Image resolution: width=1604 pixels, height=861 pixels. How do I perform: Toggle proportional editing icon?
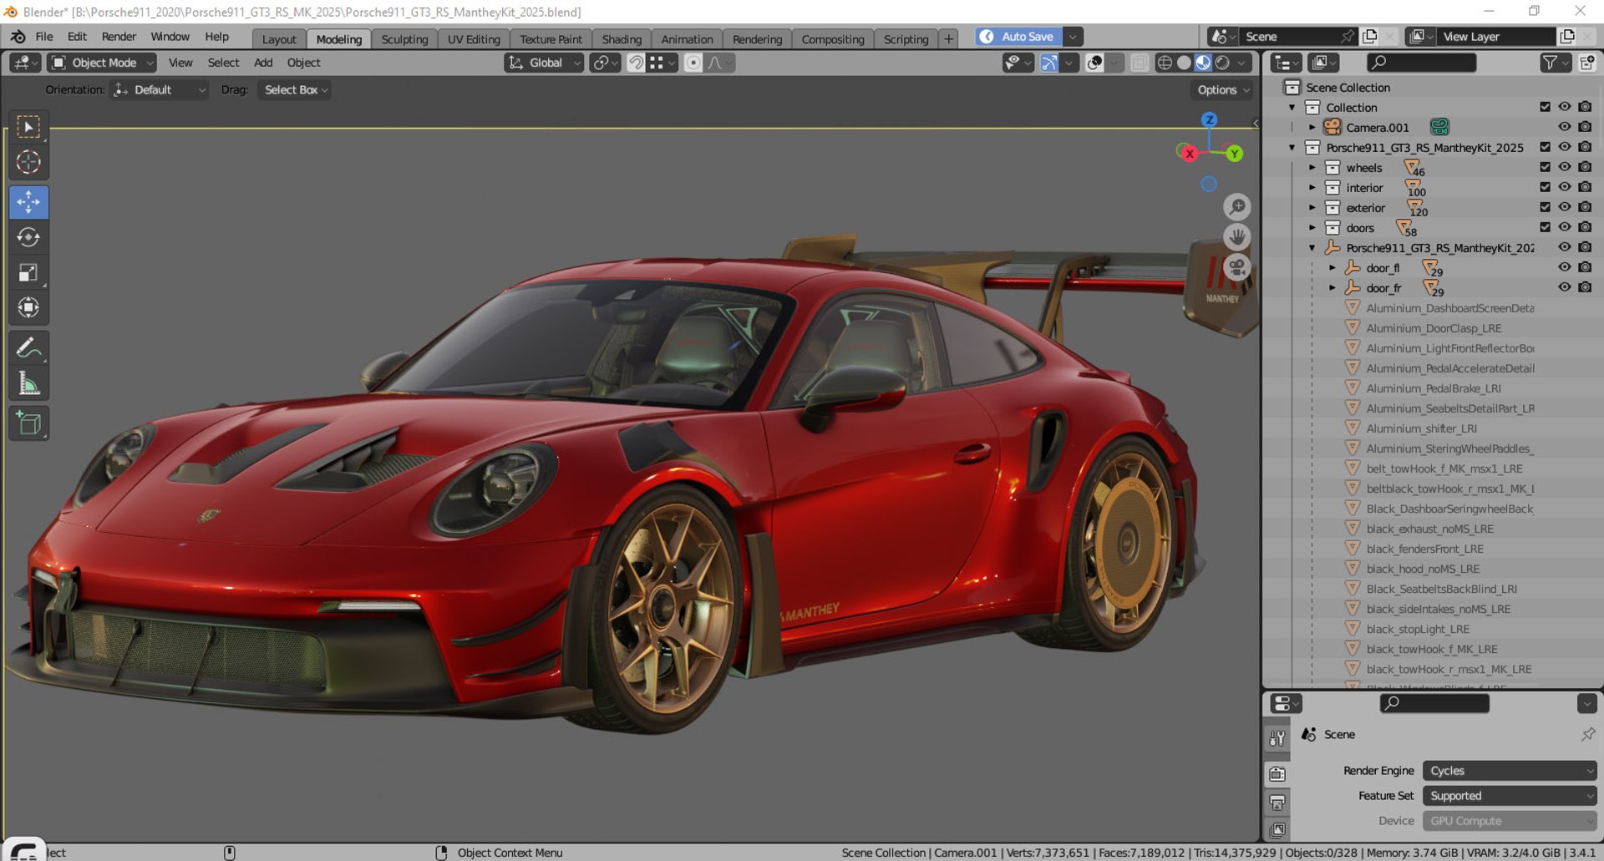pyautogui.click(x=693, y=63)
